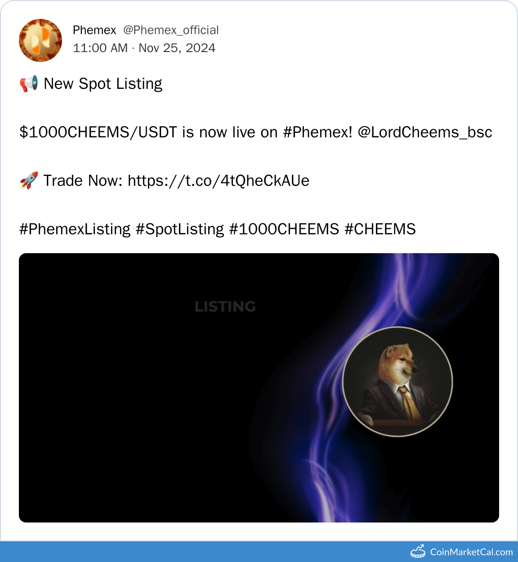
Task: Open the Phemex display name
Action: click(94, 30)
